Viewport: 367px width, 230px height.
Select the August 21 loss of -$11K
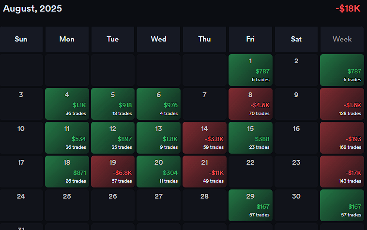(204, 171)
